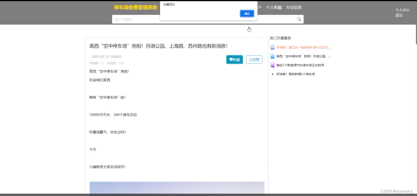Click the blue medal icon of second recommended article
Image resolution: width=417 pixels, height=196 pixels.
272,56
